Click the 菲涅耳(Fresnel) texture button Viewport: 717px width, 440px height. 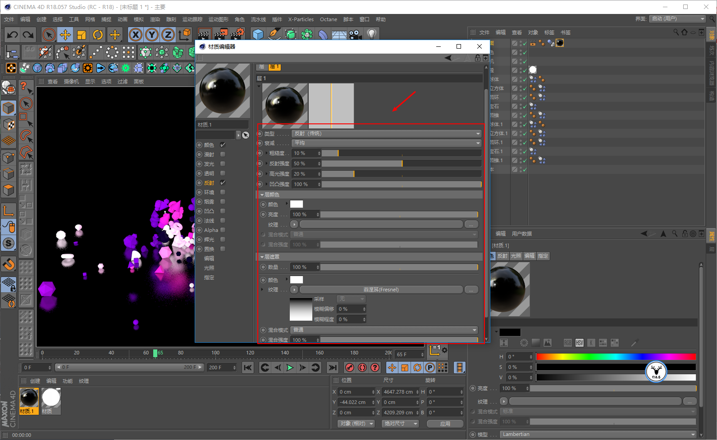click(x=381, y=290)
